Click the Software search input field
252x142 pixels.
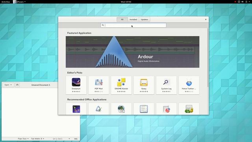133,25
